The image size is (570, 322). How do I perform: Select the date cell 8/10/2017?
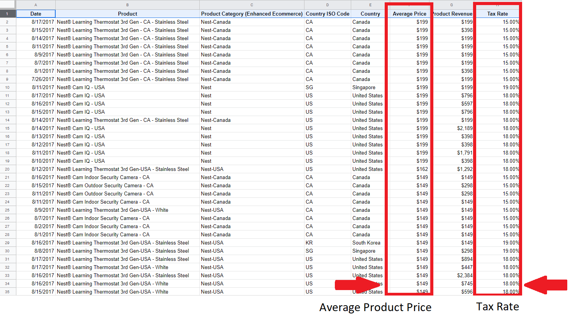pos(36,161)
